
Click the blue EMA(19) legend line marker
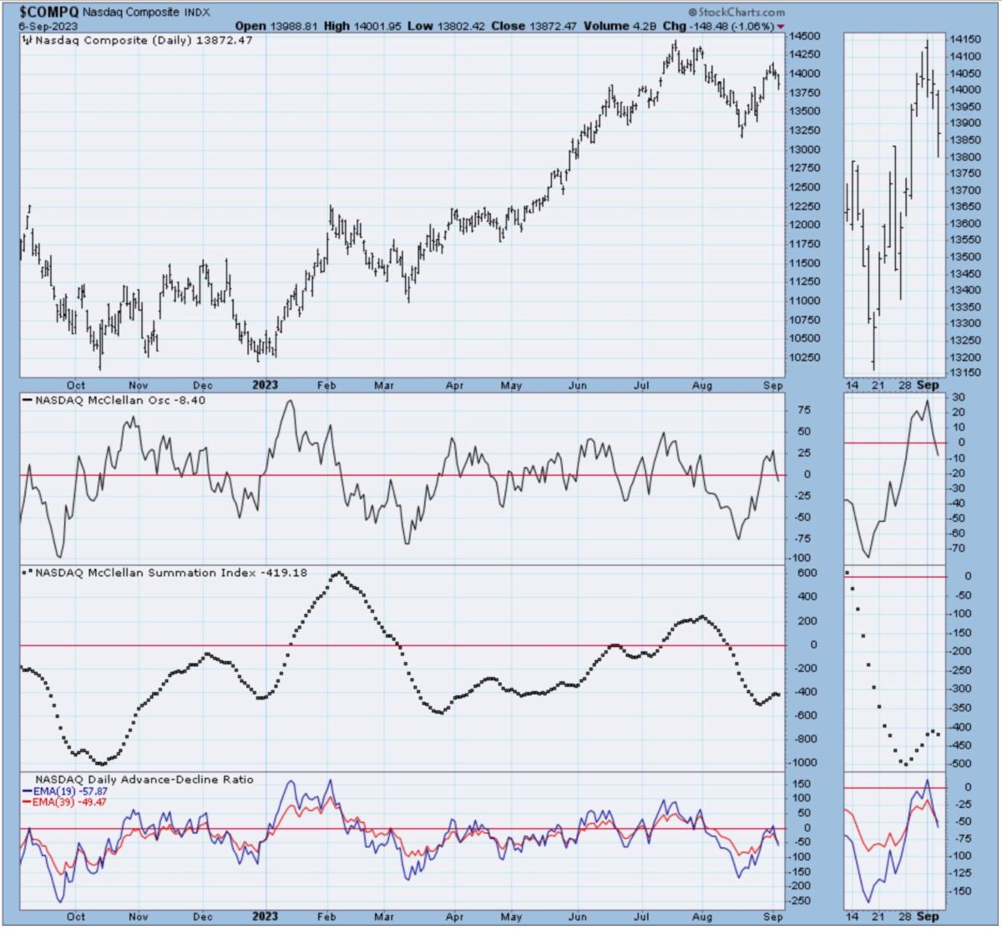[28, 791]
